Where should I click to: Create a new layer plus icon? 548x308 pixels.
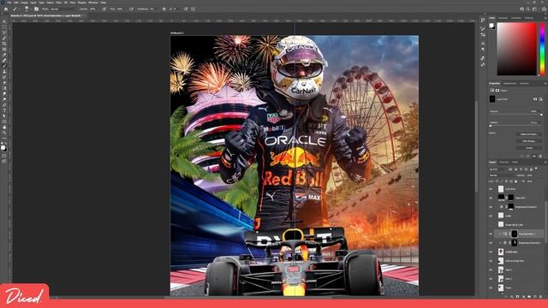click(535, 297)
